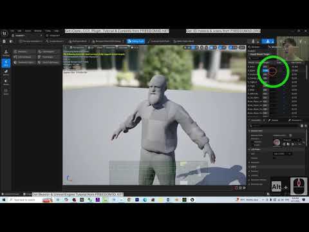
Task: Open the Tools menu
Action: click(x=48, y=31)
